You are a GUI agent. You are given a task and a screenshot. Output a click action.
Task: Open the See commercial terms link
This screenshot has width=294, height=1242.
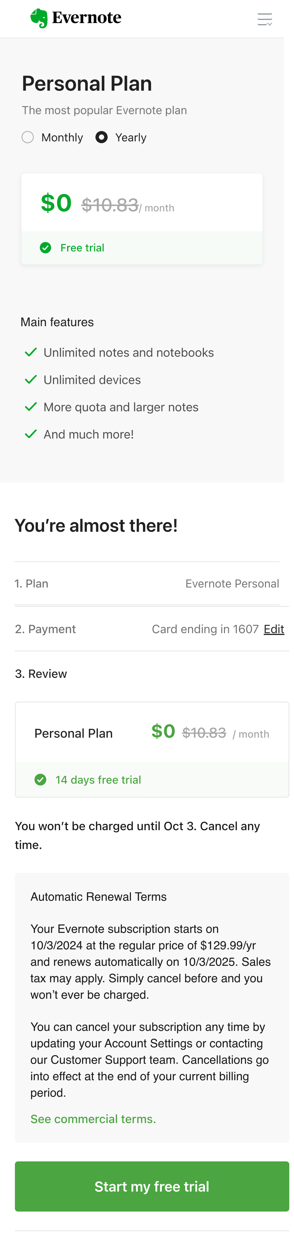(x=93, y=1119)
